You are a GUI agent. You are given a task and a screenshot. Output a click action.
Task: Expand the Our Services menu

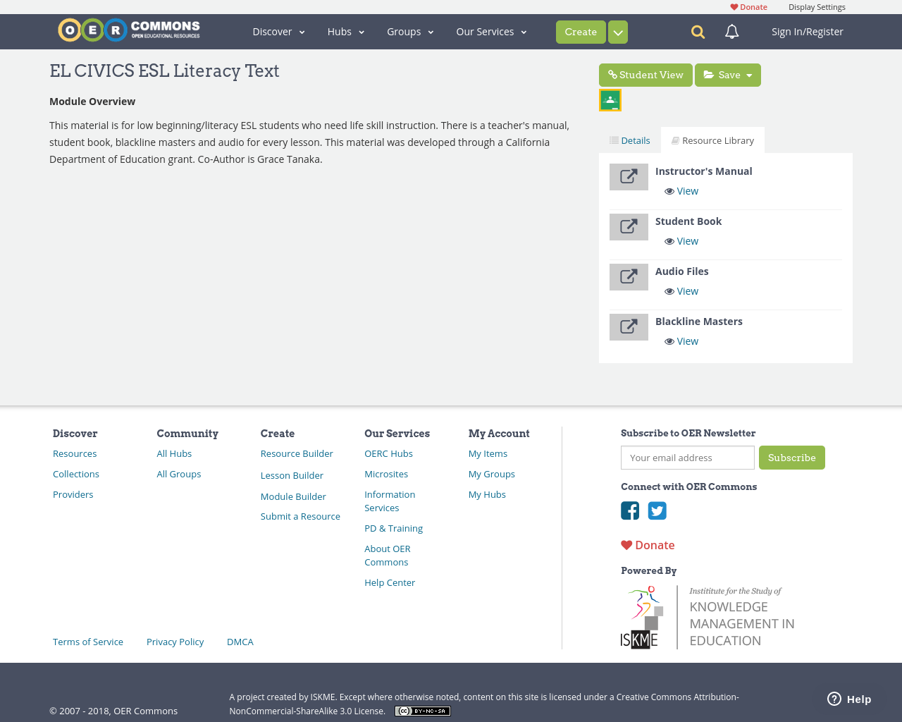click(x=491, y=32)
